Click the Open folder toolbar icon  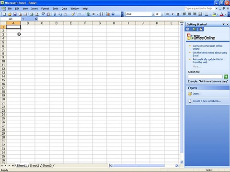[10, 14]
